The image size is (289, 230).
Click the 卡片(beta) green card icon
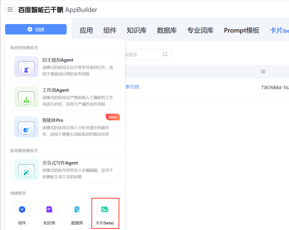coord(105,209)
